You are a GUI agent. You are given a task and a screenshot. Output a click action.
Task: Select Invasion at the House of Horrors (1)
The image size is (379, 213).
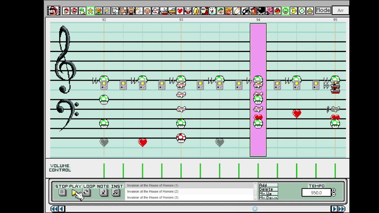tap(189, 185)
